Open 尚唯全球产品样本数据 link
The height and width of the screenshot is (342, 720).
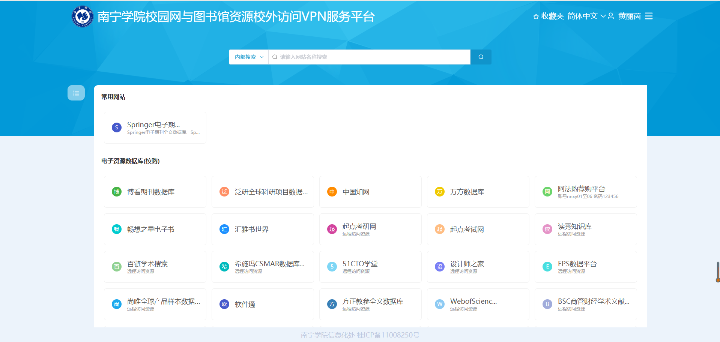[164, 301]
